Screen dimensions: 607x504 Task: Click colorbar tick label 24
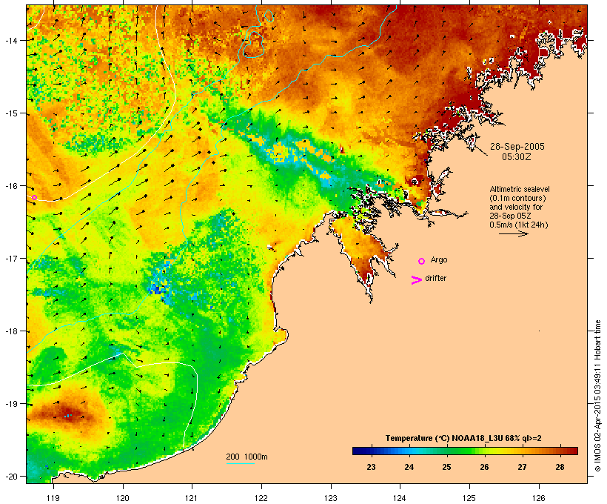click(409, 467)
